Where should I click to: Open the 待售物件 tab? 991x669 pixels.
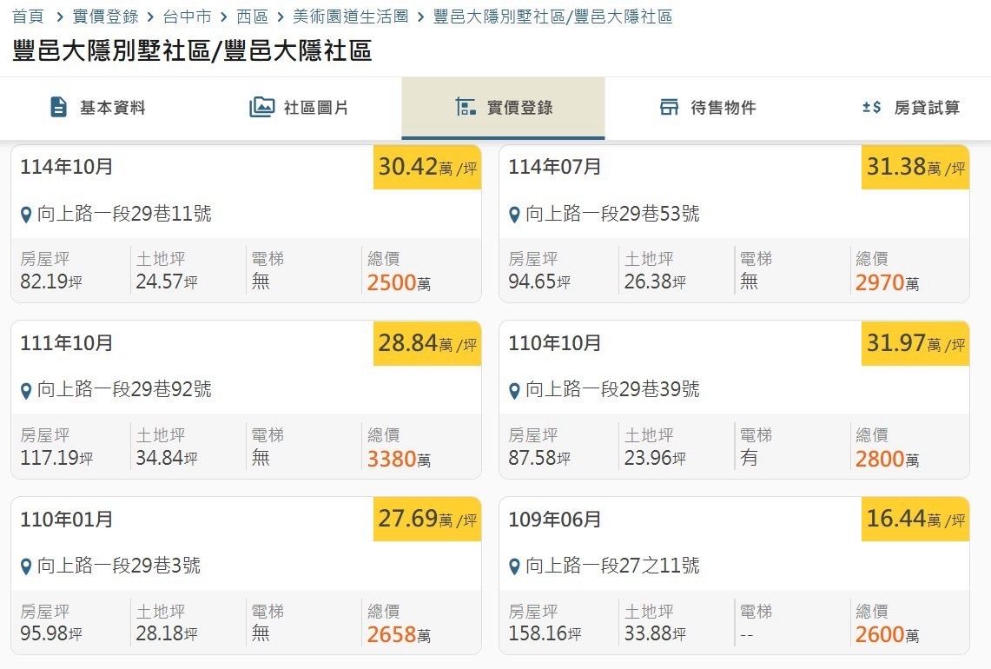[x=723, y=108]
